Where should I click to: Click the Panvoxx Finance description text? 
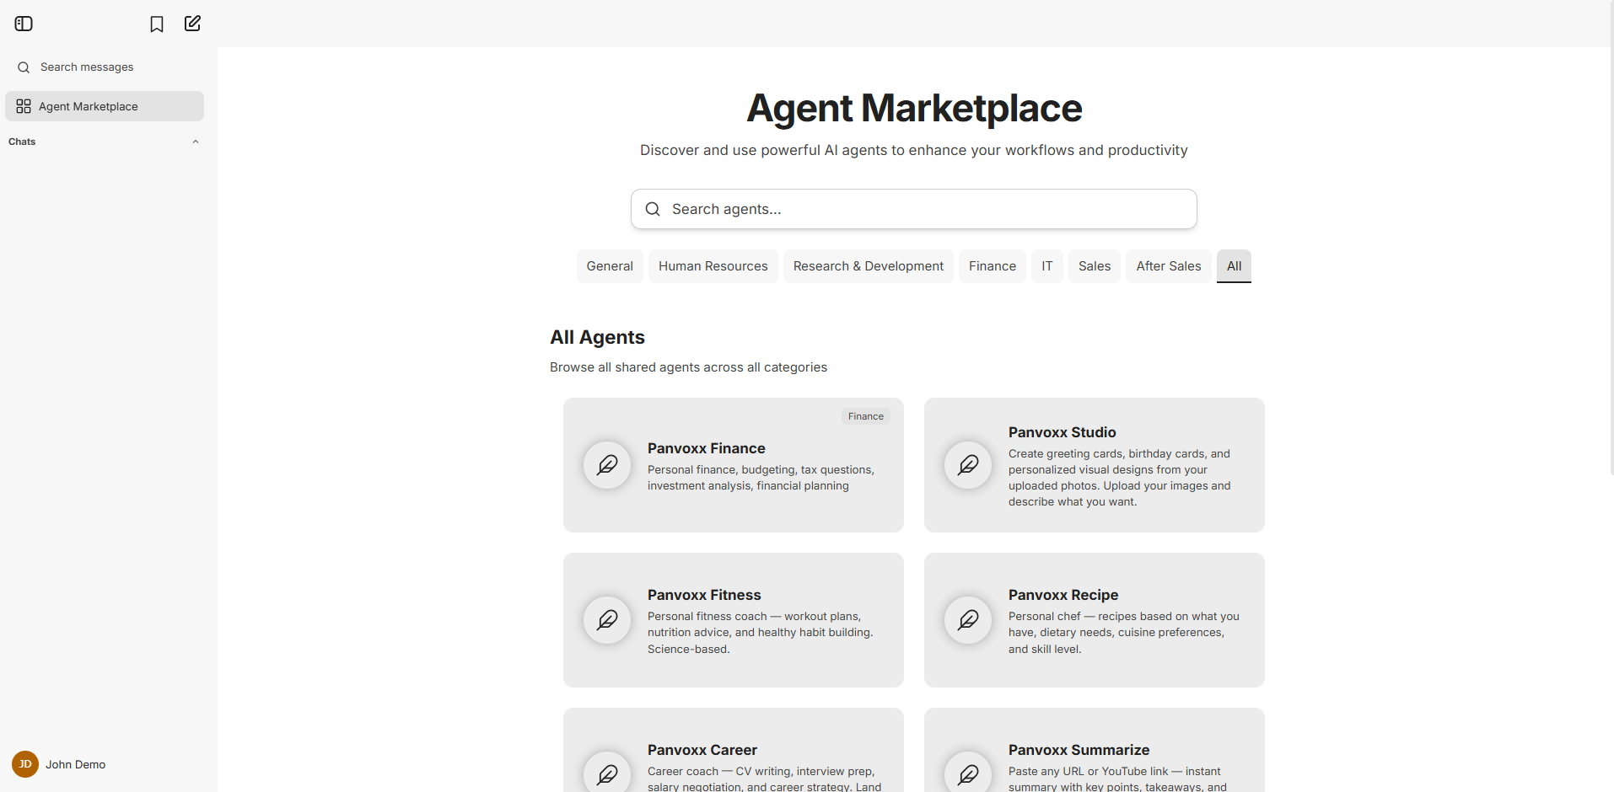click(761, 478)
